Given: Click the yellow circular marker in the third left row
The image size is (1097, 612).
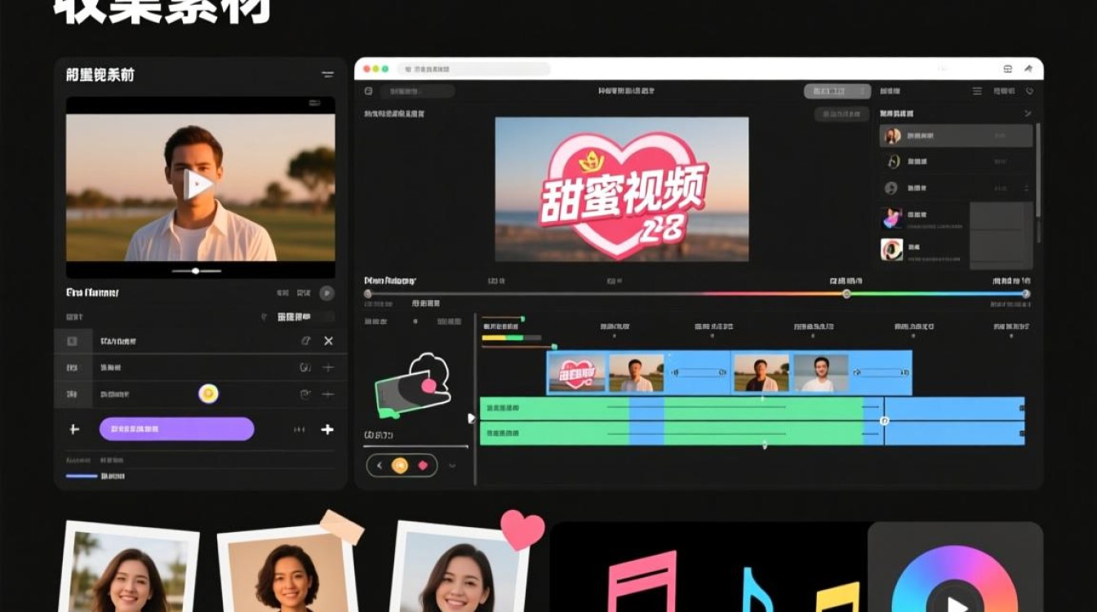Looking at the screenshot, I should point(208,394).
